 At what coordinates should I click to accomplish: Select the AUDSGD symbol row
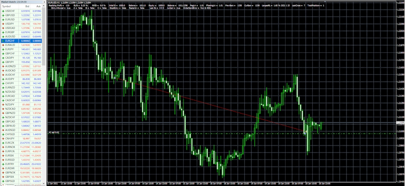21,130
